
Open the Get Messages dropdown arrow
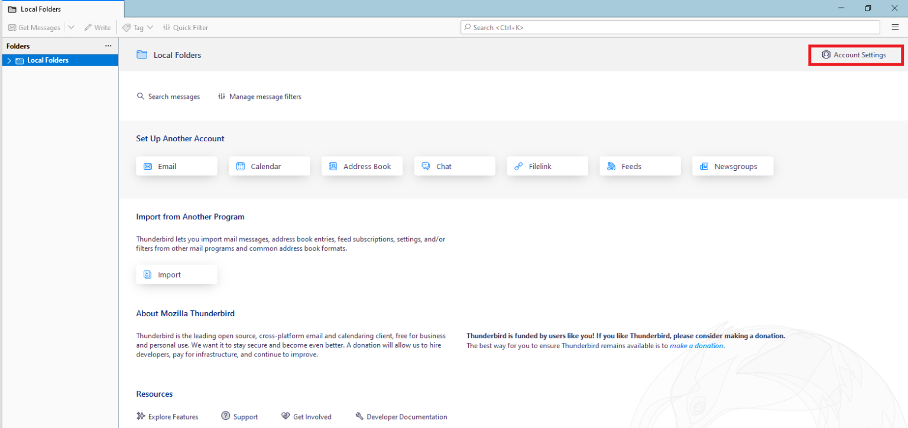[72, 28]
